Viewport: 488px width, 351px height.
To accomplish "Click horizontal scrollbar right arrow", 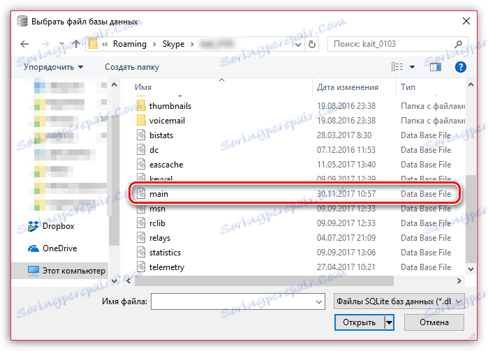I will pos(459,281).
